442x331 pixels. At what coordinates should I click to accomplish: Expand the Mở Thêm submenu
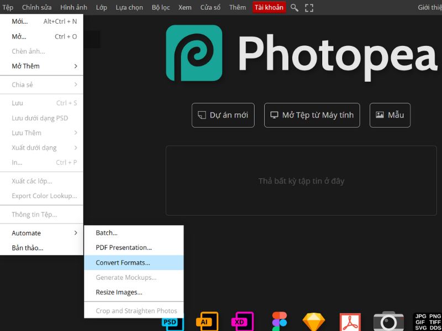(x=41, y=66)
